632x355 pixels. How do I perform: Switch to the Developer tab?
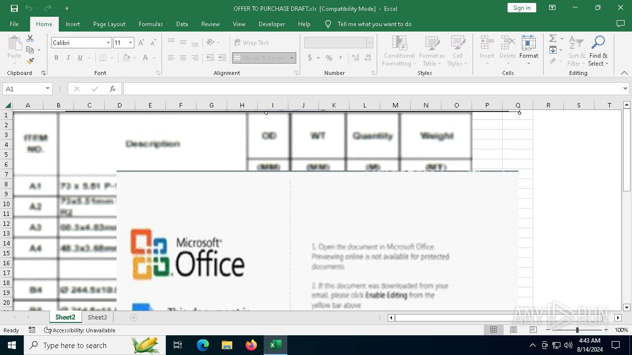[x=272, y=24]
